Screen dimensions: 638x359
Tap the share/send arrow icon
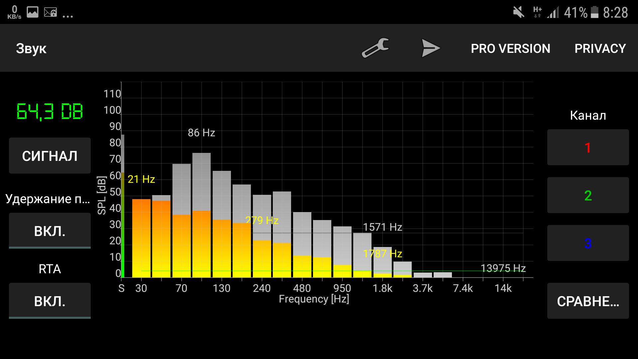[x=430, y=48]
